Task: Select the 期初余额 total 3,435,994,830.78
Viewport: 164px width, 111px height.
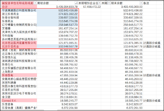Action: 67,7
